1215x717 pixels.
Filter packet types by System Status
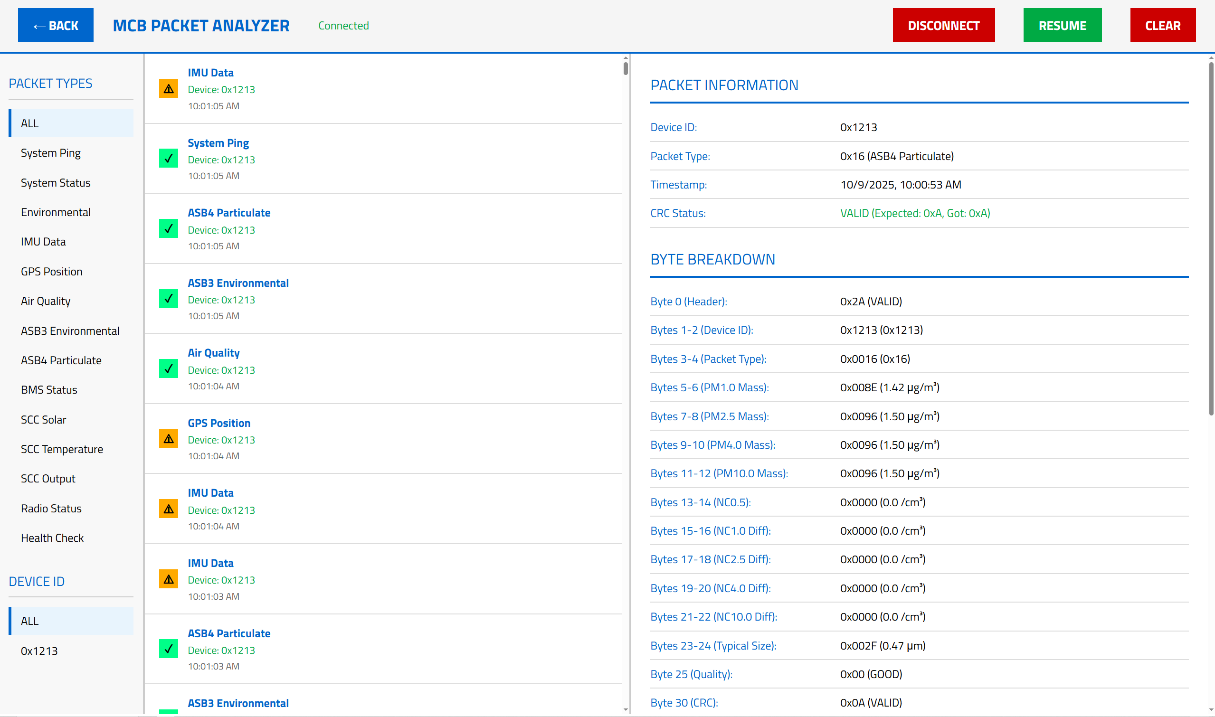[x=56, y=183]
